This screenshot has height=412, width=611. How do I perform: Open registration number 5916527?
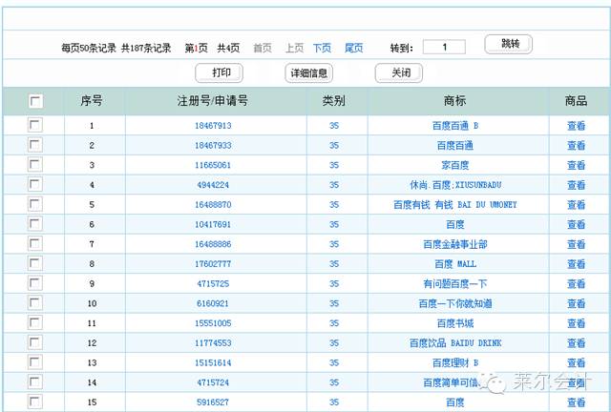pyautogui.click(x=213, y=402)
